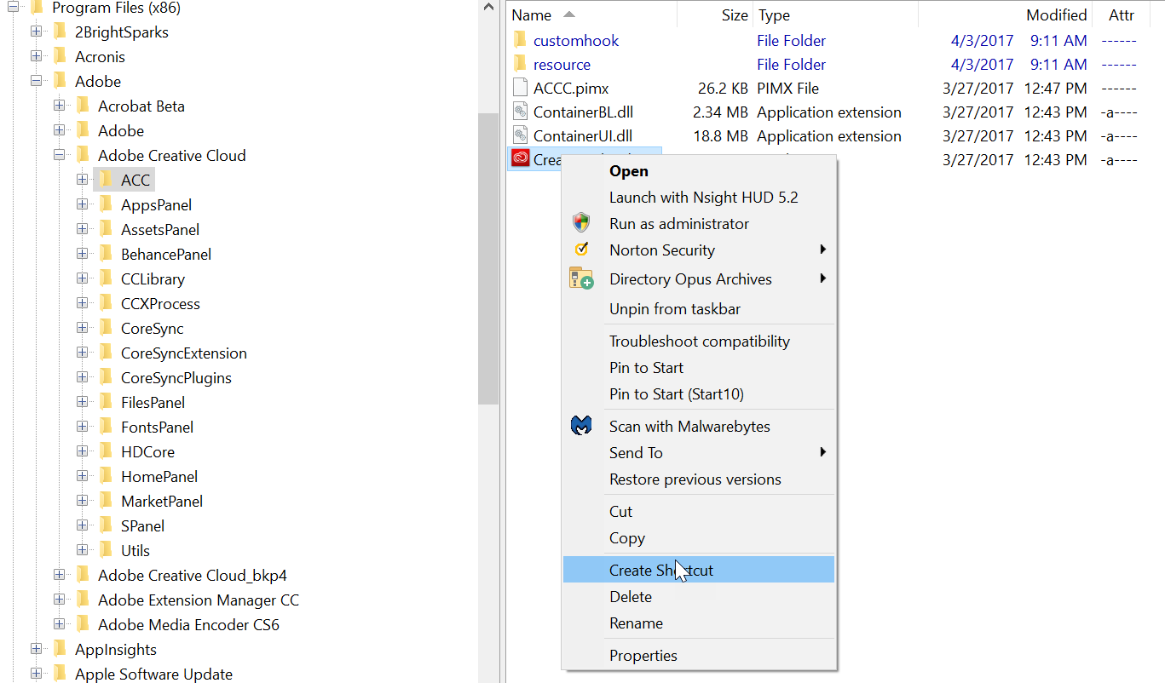1165x683 pixels.
Task: Select Adobe Media Encoder CS6 in tree
Action: point(188,624)
